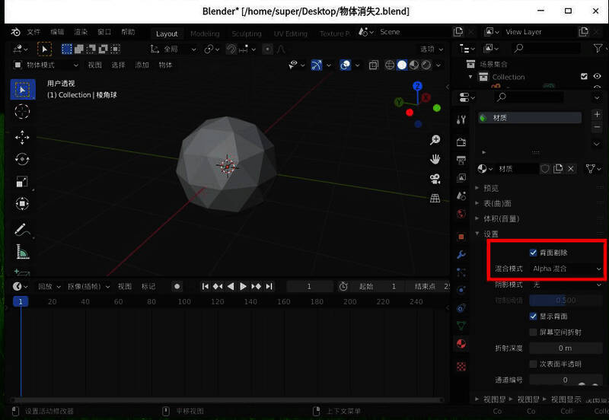Activate the Move tool
Viewport: 609px width, 420px height.
click(22, 137)
